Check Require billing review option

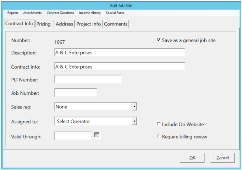click(x=158, y=136)
